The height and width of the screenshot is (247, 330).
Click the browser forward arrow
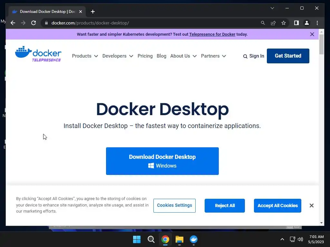(23, 23)
